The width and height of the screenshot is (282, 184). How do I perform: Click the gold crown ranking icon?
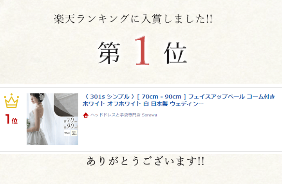coord(11,101)
